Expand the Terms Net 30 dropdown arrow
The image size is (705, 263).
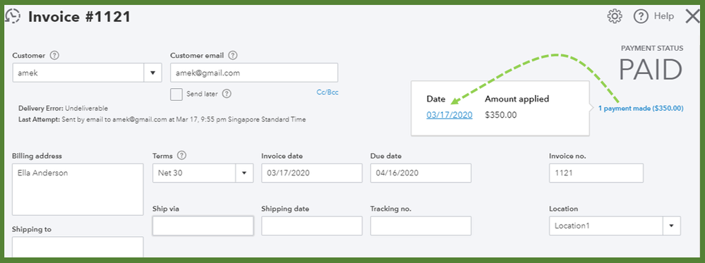pos(244,173)
